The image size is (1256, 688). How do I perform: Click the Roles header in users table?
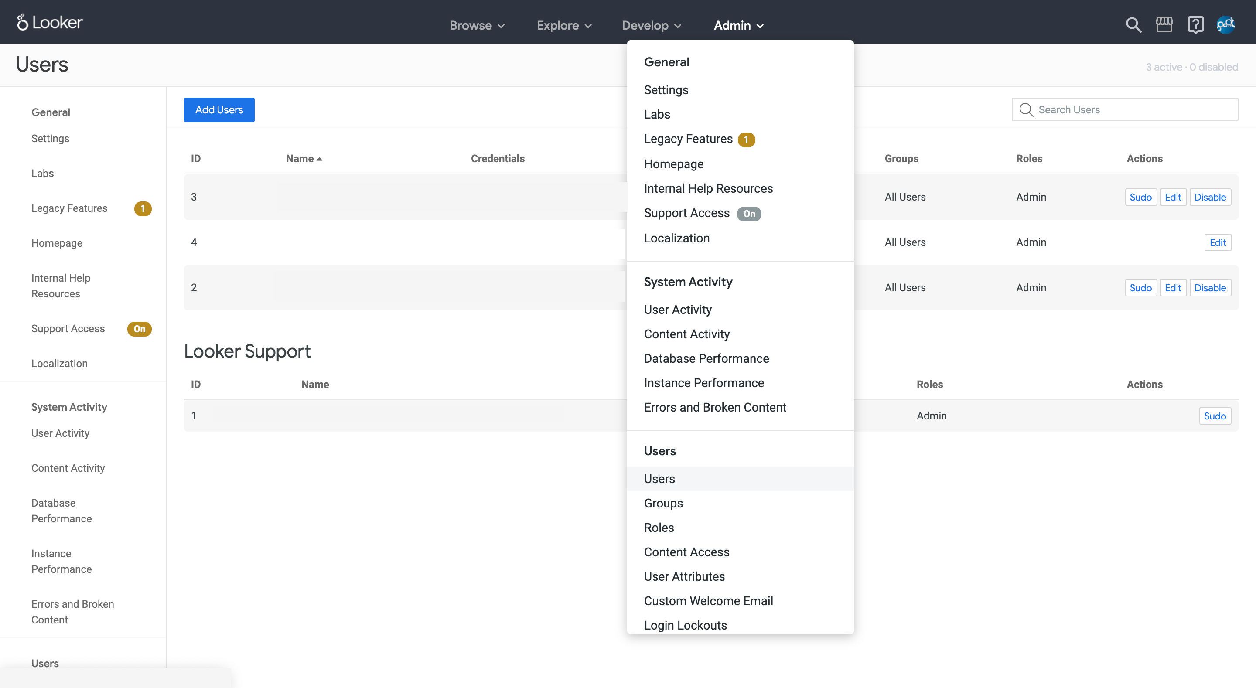[x=1029, y=159]
